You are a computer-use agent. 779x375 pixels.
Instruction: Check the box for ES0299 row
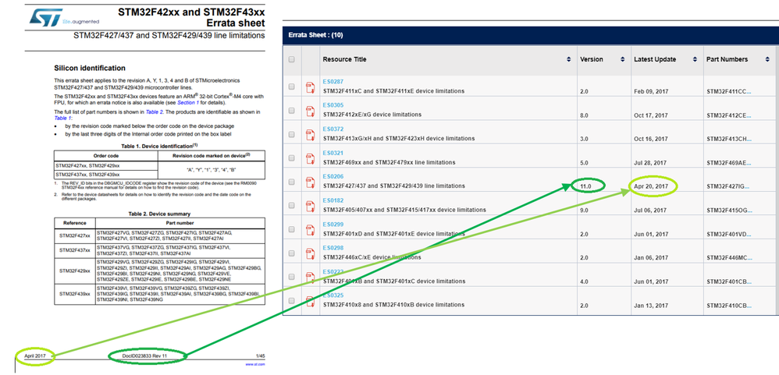tap(292, 230)
